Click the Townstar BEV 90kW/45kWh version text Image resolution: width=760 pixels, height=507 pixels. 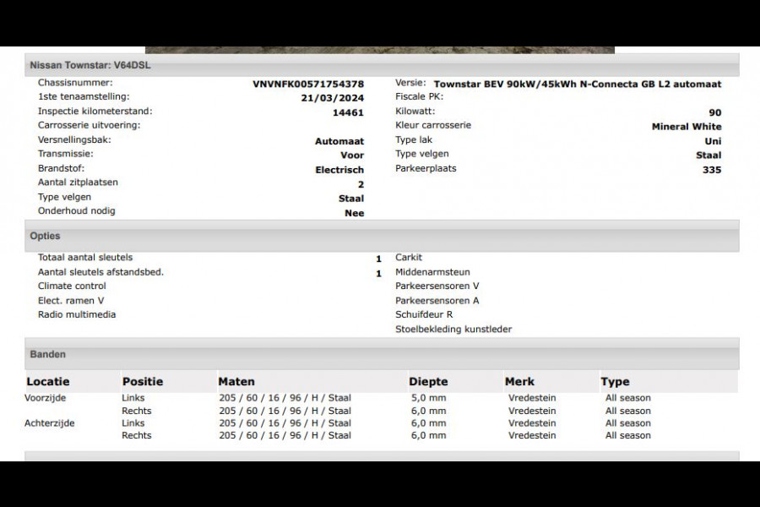(577, 84)
